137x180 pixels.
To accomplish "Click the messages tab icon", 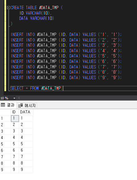I will tap(20, 105).
